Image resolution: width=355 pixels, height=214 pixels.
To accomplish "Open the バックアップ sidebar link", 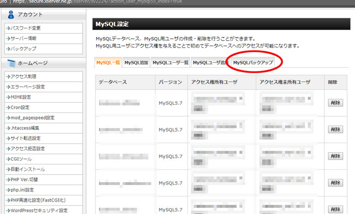I will coord(44,49).
